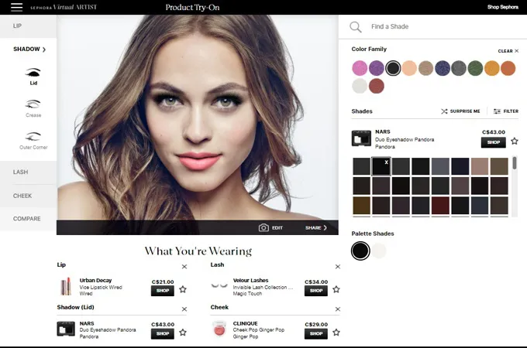Switch to the Compare tab
This screenshot has width=527, height=348.
click(x=26, y=219)
